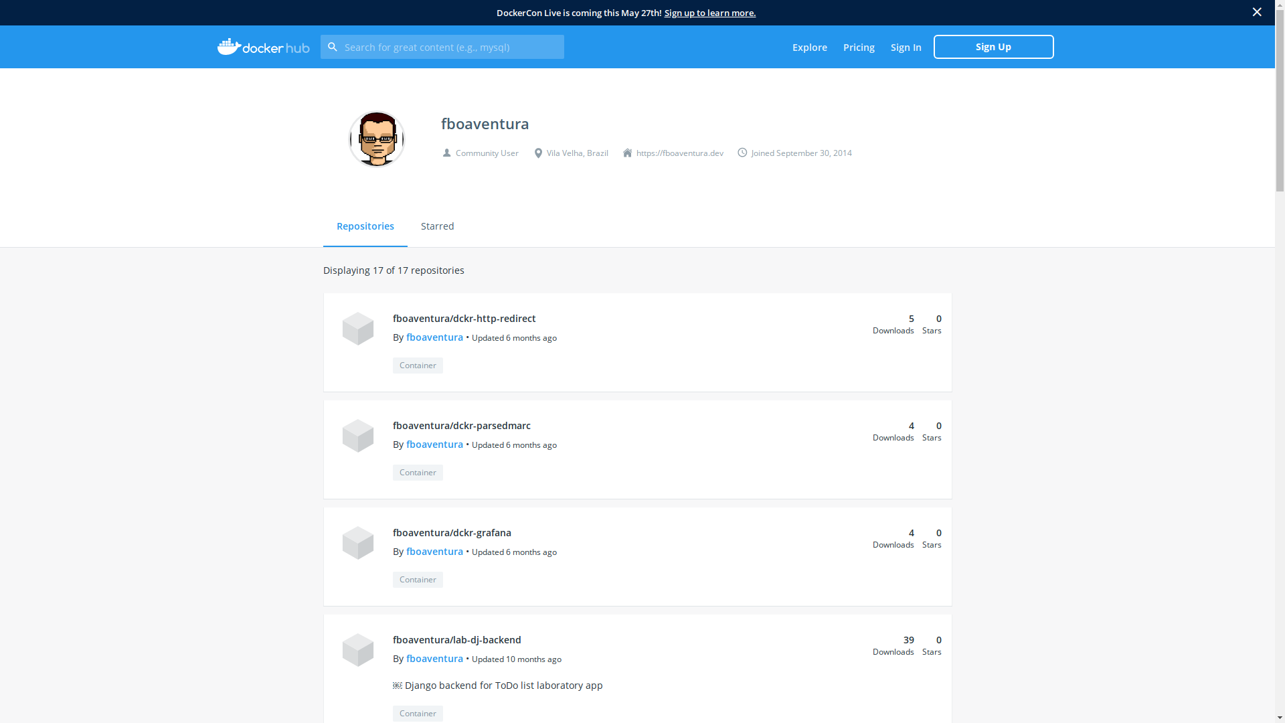Open the 'Sign up to learn more' link
This screenshot has height=723, width=1285.
coord(710,13)
